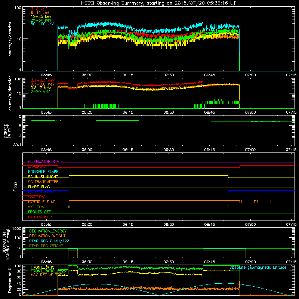Click the HESSI Observing Summary title text
Screen dimensions: 299x299
click(x=158, y=3)
